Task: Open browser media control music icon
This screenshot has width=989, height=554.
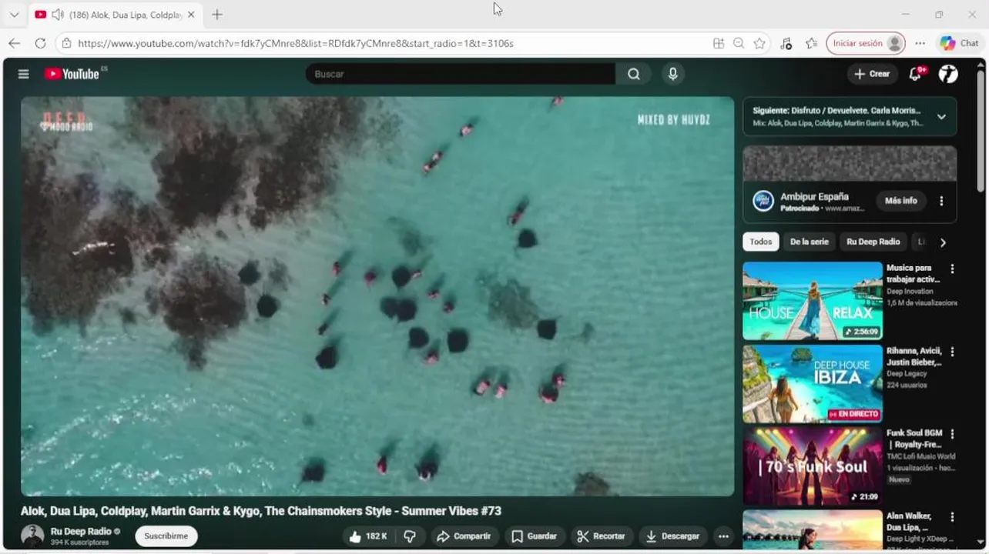Action: [786, 43]
